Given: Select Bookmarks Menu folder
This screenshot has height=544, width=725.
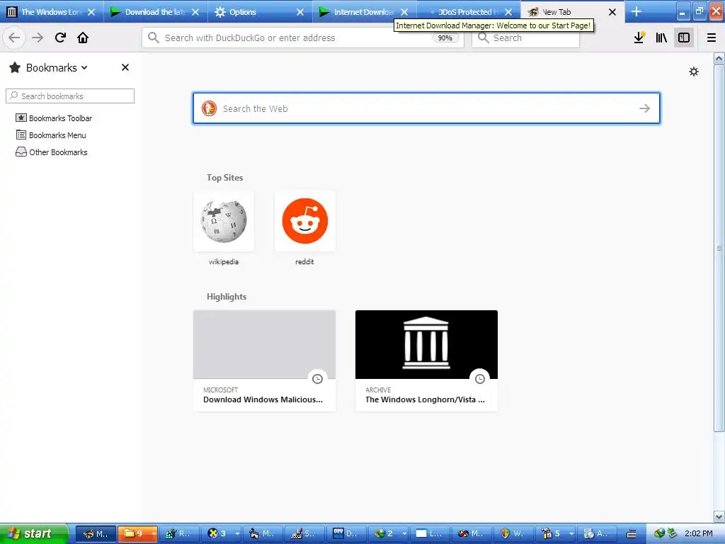Looking at the screenshot, I should point(51,135).
